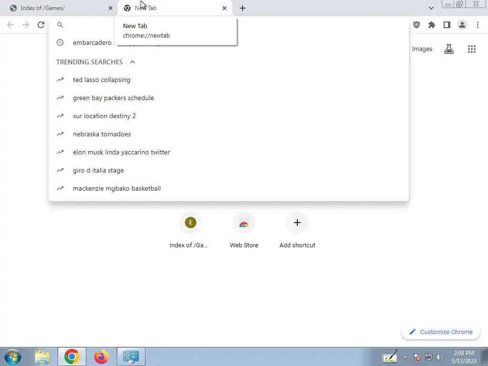The image size is (488, 366).
Task: Open the Web Store shortcut
Action: point(244,230)
